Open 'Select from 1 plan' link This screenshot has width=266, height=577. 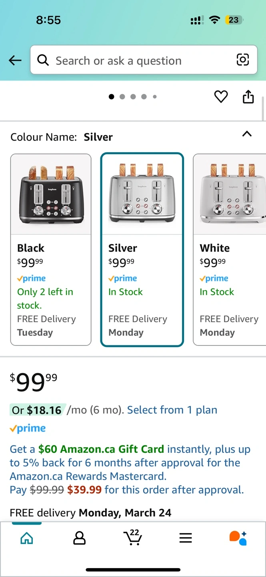tap(172, 410)
